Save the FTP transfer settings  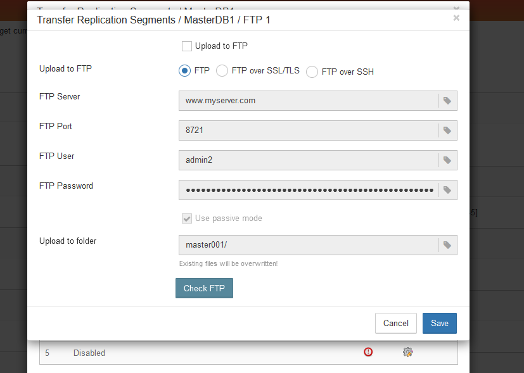(x=440, y=323)
